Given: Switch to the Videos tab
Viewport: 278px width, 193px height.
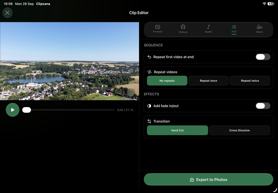Looking at the screenshot, I should pos(183,29).
